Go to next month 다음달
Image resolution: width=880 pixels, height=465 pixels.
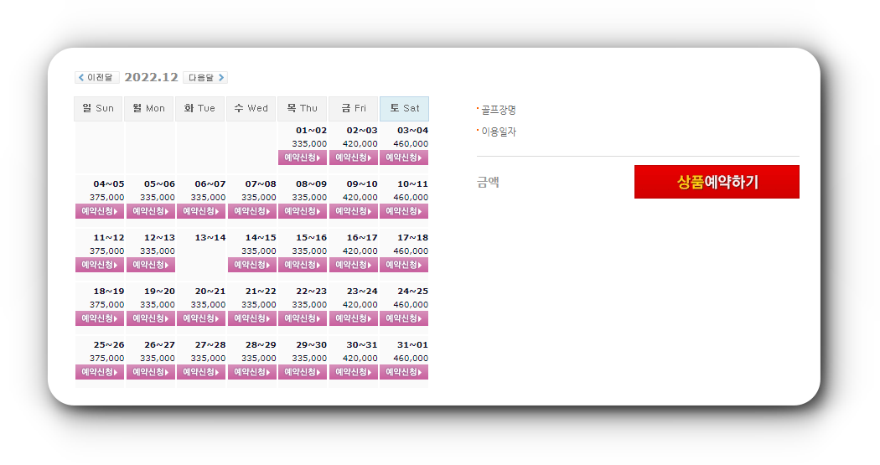[205, 77]
